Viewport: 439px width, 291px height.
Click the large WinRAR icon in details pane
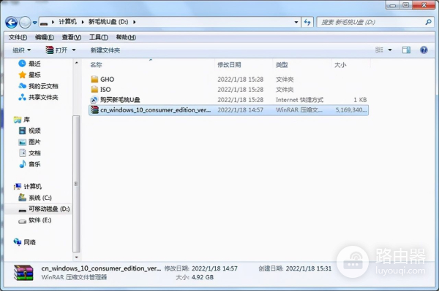point(23,273)
